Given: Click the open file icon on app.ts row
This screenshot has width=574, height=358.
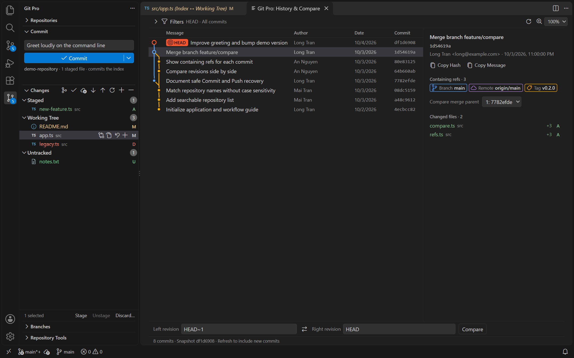Looking at the screenshot, I should (109, 135).
